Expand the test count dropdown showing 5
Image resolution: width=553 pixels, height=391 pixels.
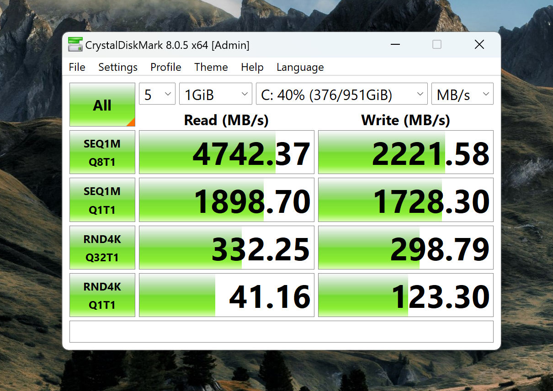[157, 94]
